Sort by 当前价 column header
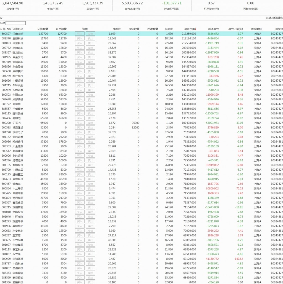283x284 pixels. coord(169,29)
